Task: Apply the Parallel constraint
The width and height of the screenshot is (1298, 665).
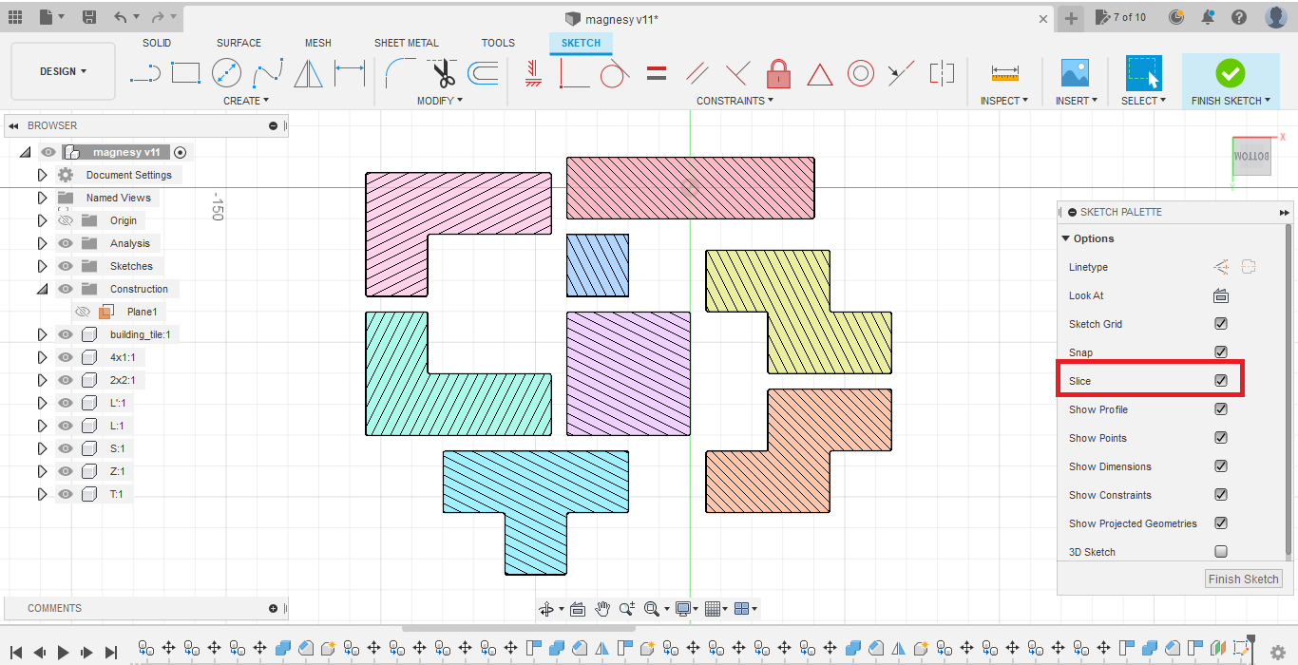Action: (x=697, y=72)
